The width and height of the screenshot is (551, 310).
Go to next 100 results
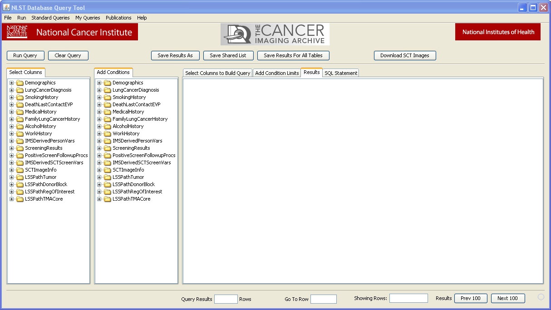click(x=508, y=298)
